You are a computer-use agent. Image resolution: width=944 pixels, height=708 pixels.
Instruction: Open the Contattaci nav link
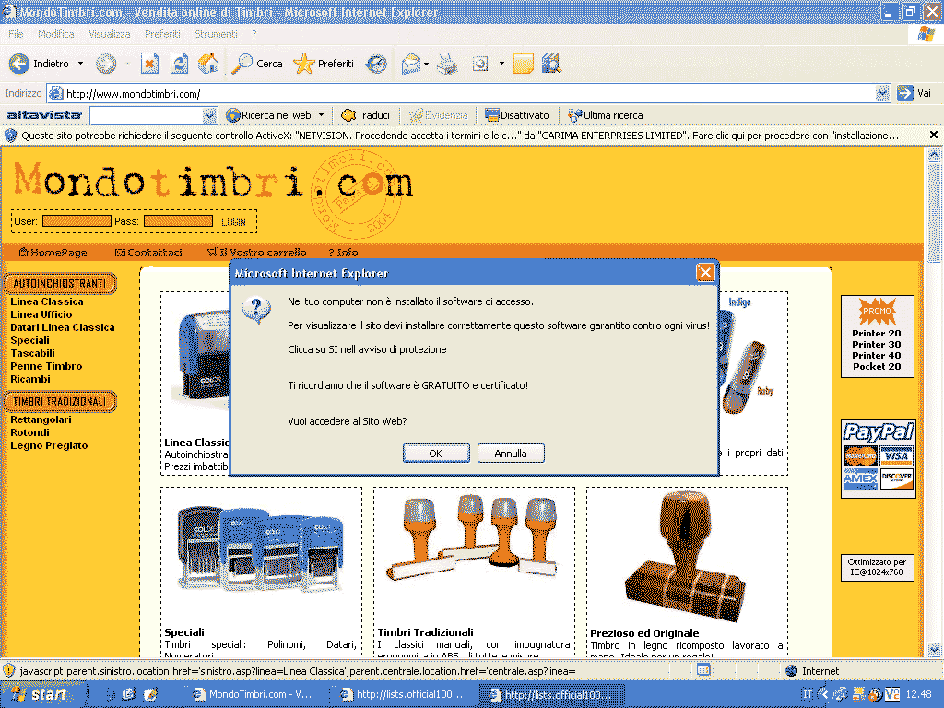tap(148, 253)
